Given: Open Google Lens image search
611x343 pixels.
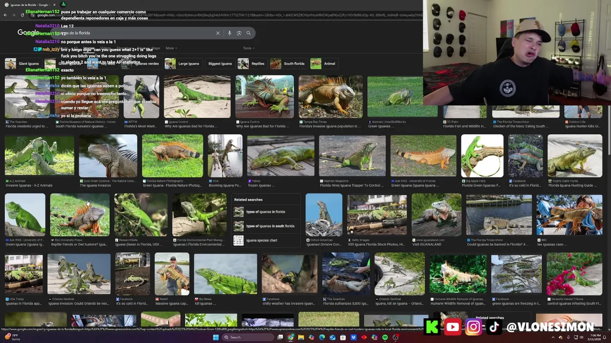Looking at the screenshot, I should (x=239, y=33).
